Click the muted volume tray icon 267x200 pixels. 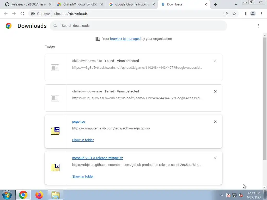click(241, 195)
